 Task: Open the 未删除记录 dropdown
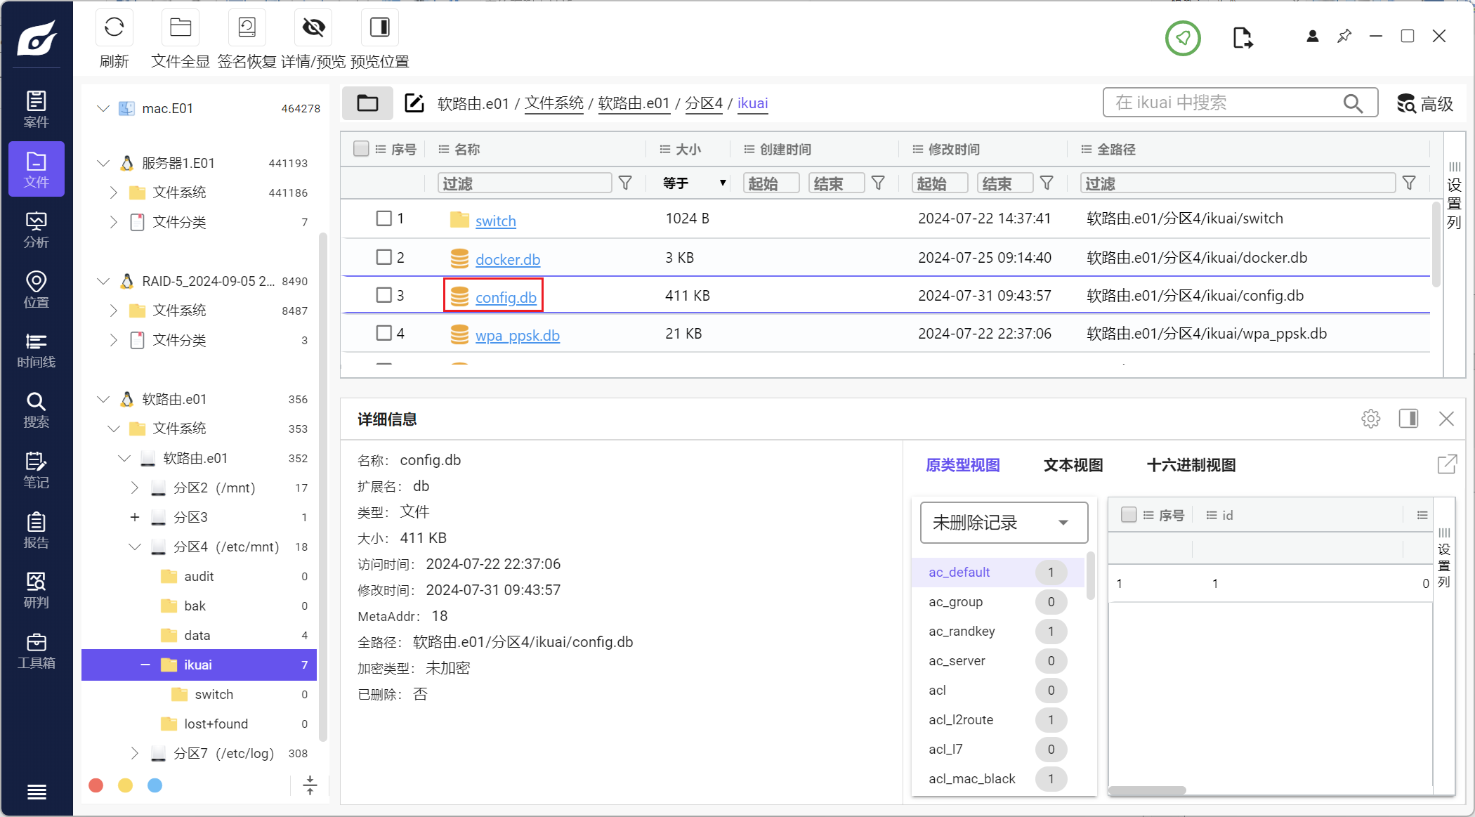(1004, 522)
